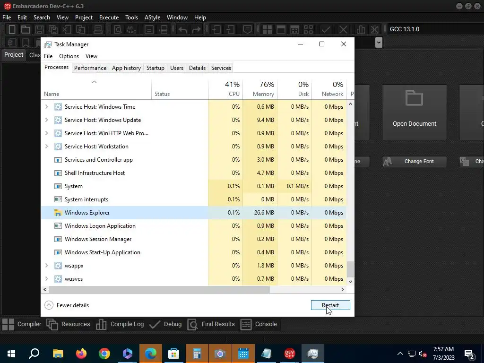484x363 pixels.
Task: Click the Replace AB/AC icon in Dev-C++ toolbar
Action: (132, 29)
